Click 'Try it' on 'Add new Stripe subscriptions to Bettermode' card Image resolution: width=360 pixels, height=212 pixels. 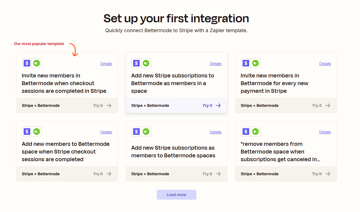pos(207,105)
